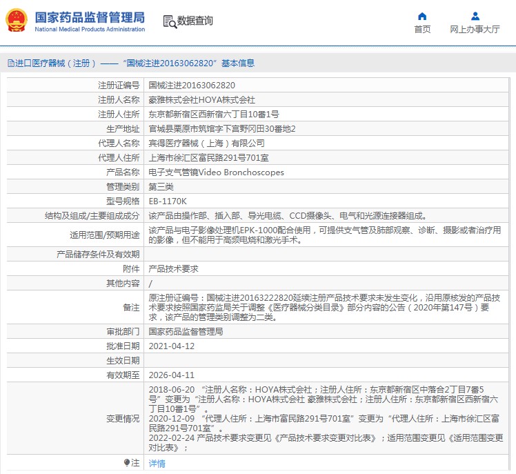Open the 数据查询 text link
Screen dimensions: 516x474
point(195,21)
